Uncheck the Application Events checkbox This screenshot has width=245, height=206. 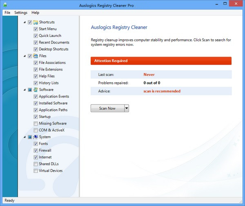point(36,97)
